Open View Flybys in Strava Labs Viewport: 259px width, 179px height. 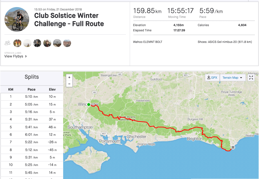[15, 56]
